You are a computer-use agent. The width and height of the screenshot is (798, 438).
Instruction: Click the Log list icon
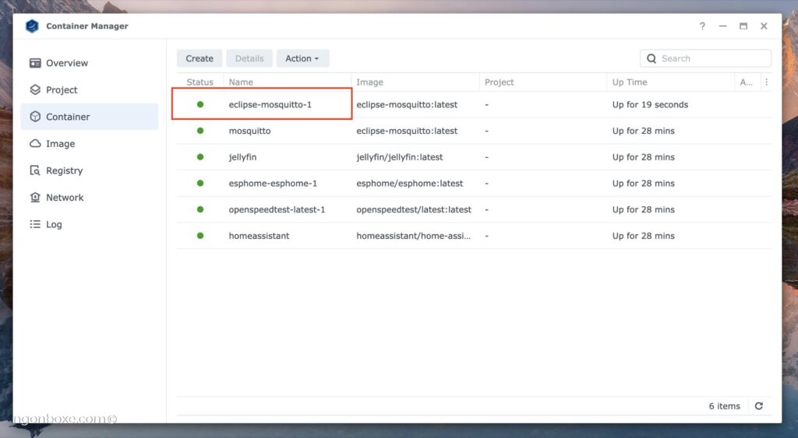click(x=35, y=224)
